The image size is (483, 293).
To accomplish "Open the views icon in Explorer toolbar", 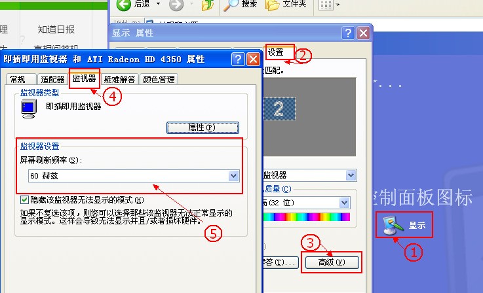I will click(326, 5).
